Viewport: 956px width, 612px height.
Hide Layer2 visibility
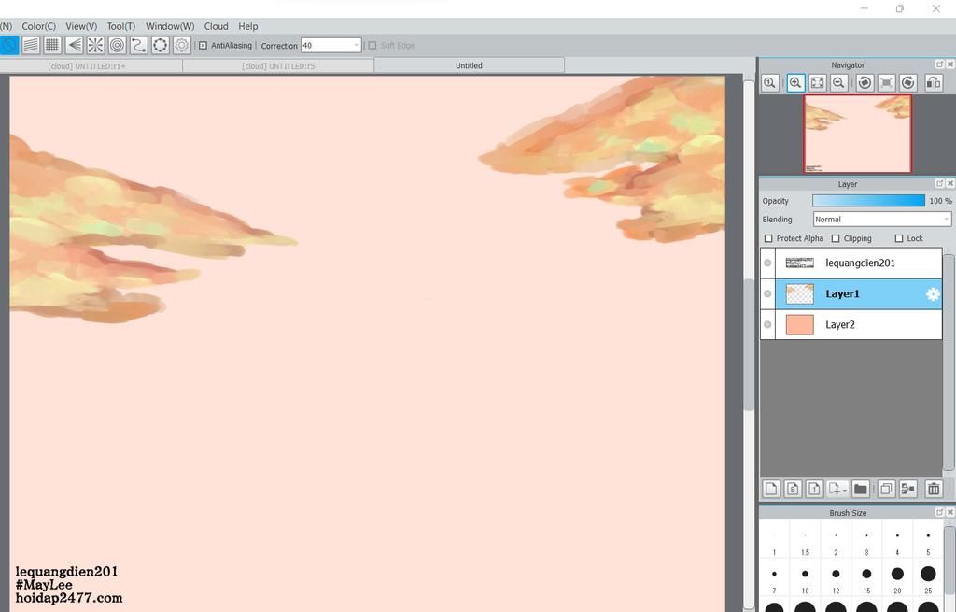[x=767, y=324]
